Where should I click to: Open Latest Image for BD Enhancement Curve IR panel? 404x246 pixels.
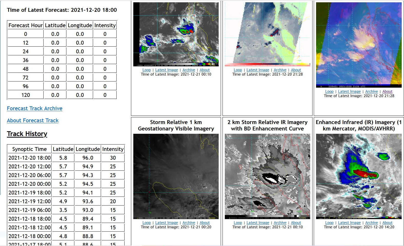(258, 223)
